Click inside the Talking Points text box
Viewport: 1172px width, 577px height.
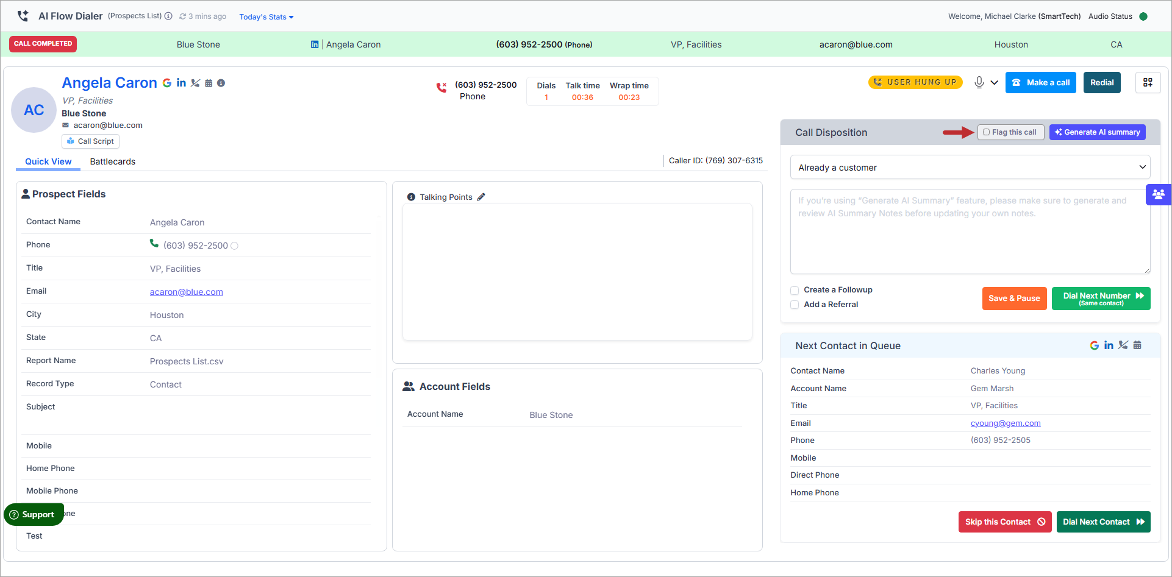tap(577, 272)
